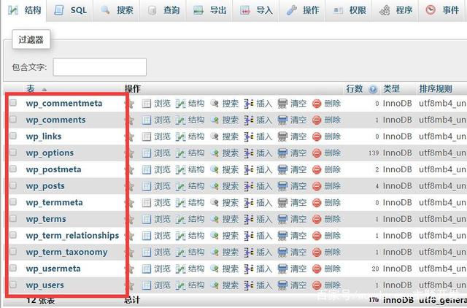Focus the 包含文字 filter text field
Image resolution: width=467 pixels, height=308 pixels.
click(x=100, y=67)
